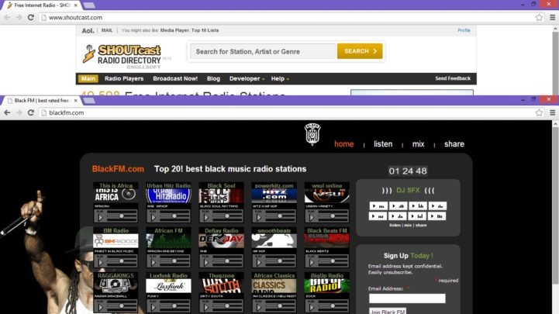The image size is (559, 314).
Task: Focus the Search for Station, Artist or Genre field
Action: pyautogui.click(x=264, y=51)
